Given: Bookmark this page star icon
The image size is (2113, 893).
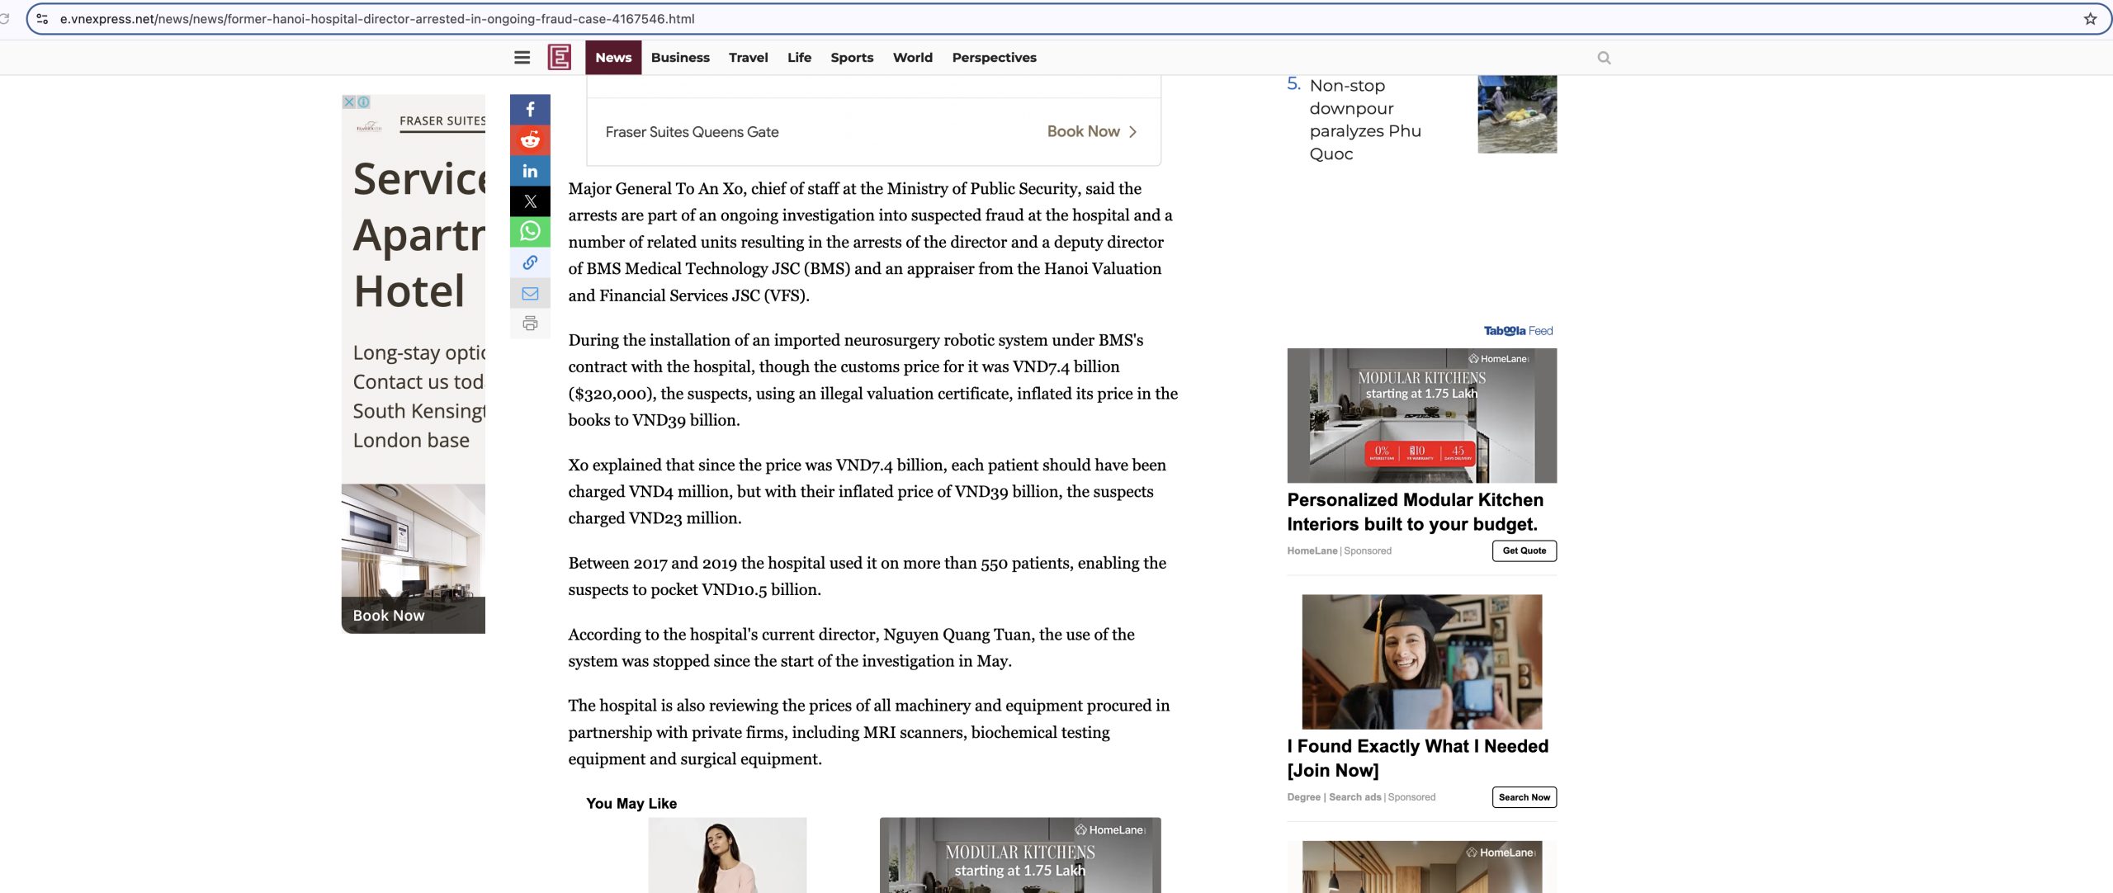Looking at the screenshot, I should (2090, 18).
